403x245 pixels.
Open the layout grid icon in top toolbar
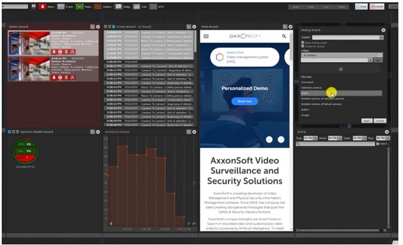point(33,6)
